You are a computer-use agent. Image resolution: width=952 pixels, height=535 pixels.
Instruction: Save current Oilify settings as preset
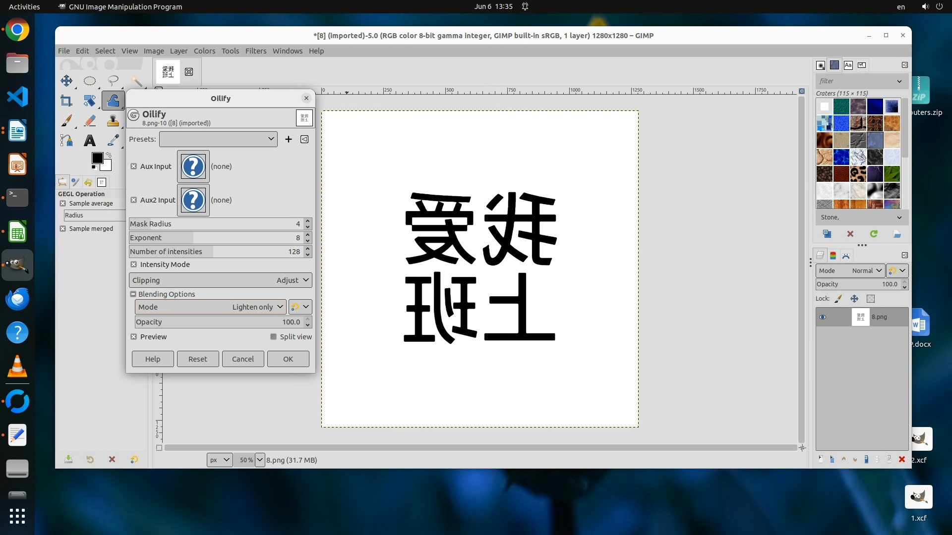tap(289, 139)
